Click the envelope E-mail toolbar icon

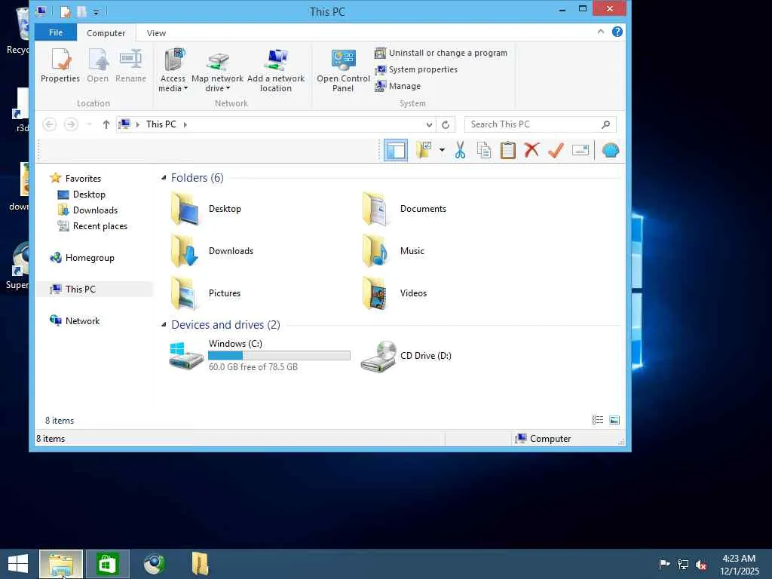click(x=581, y=150)
